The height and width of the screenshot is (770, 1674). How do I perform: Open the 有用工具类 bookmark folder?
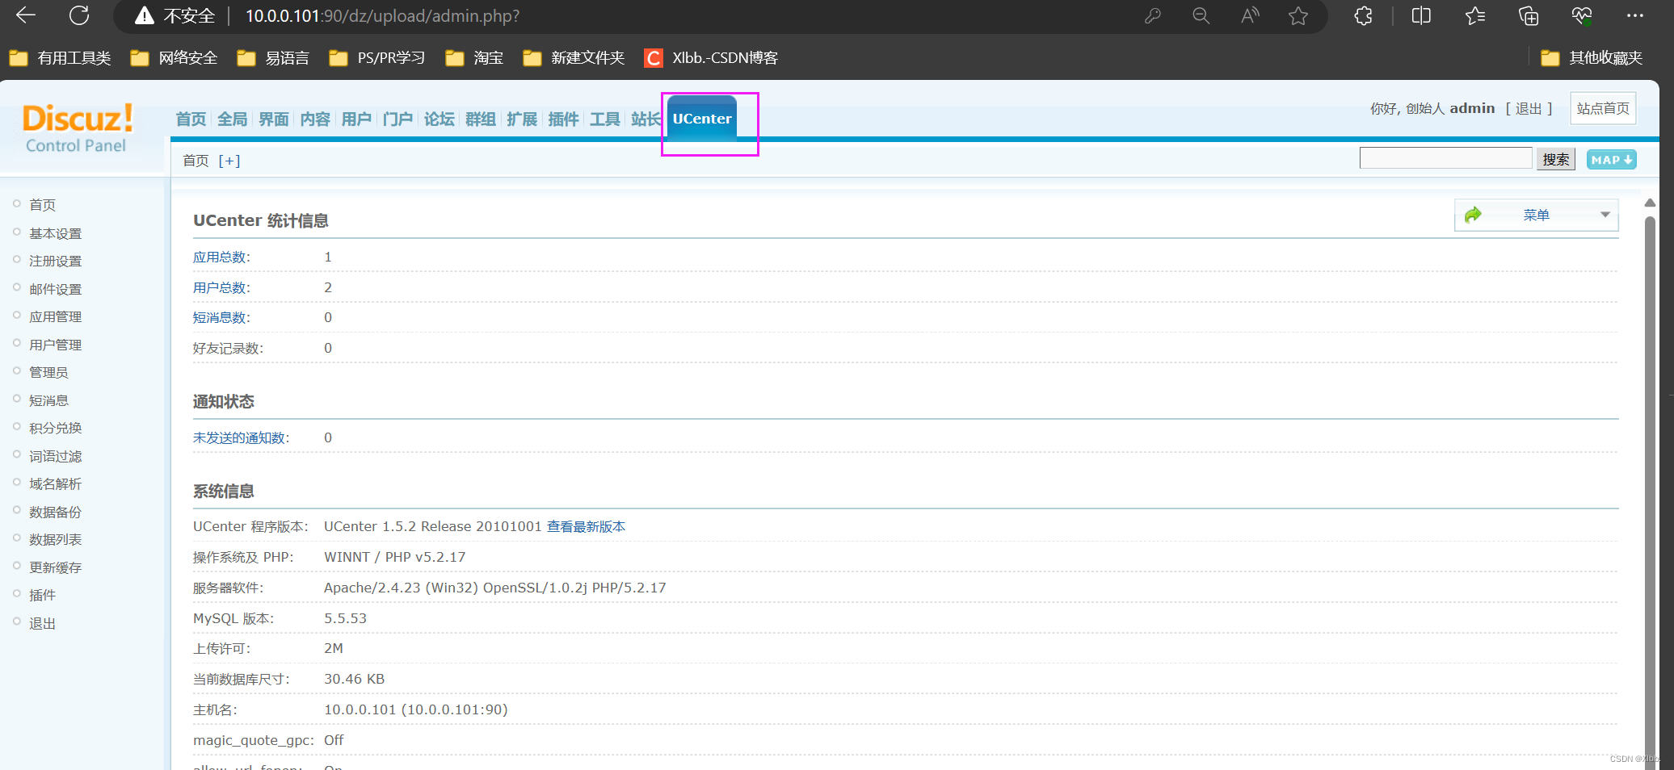60,58
